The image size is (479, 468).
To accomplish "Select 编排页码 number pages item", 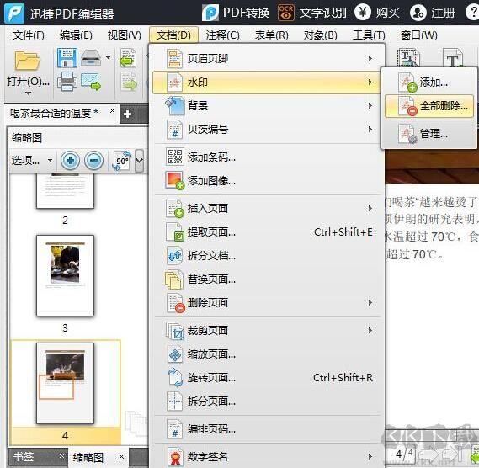I will point(265,429).
